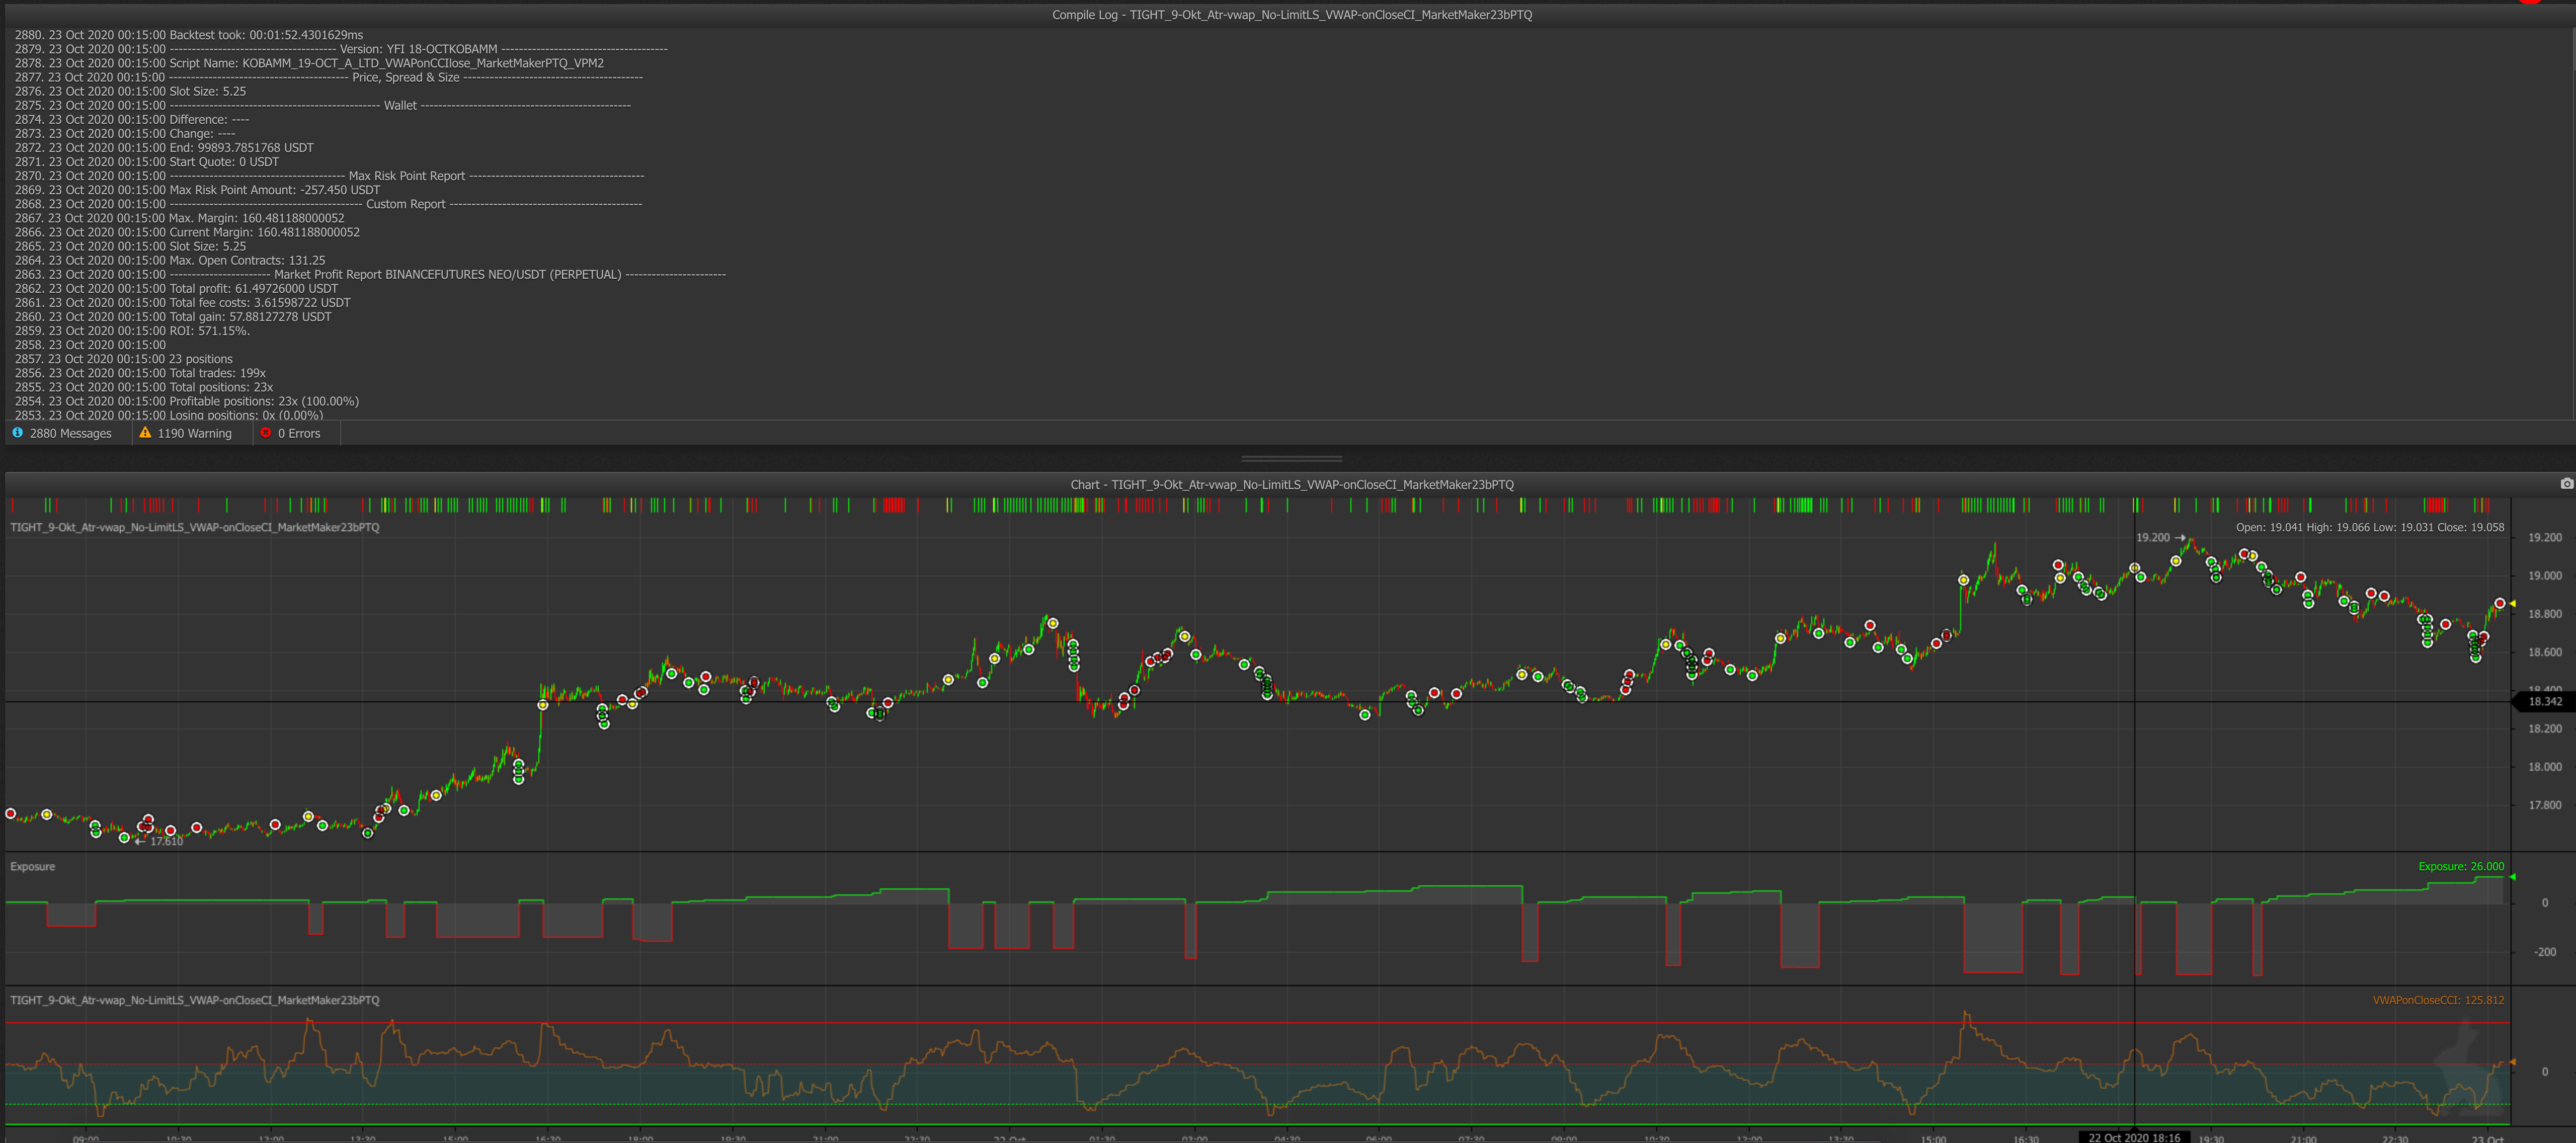The height and width of the screenshot is (1143, 2576).
Task: Click the 18.000 price axis label
Action: coord(2545,767)
